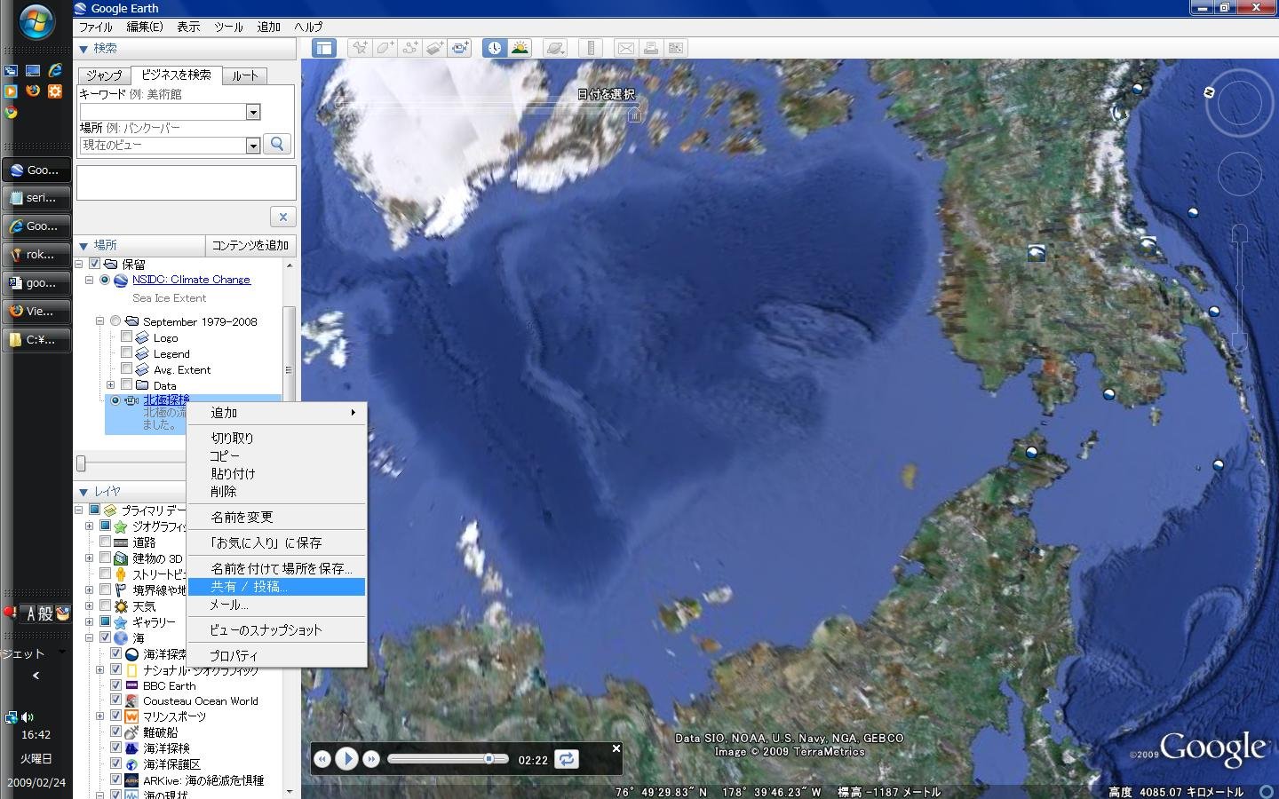
Task: Check the Legend overlay checkbox
Action: point(126,353)
